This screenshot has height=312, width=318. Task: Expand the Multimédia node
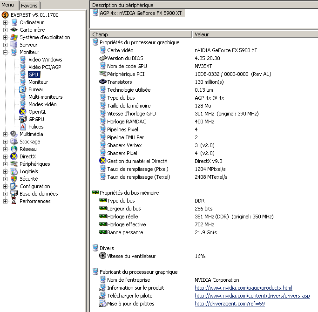(5, 134)
